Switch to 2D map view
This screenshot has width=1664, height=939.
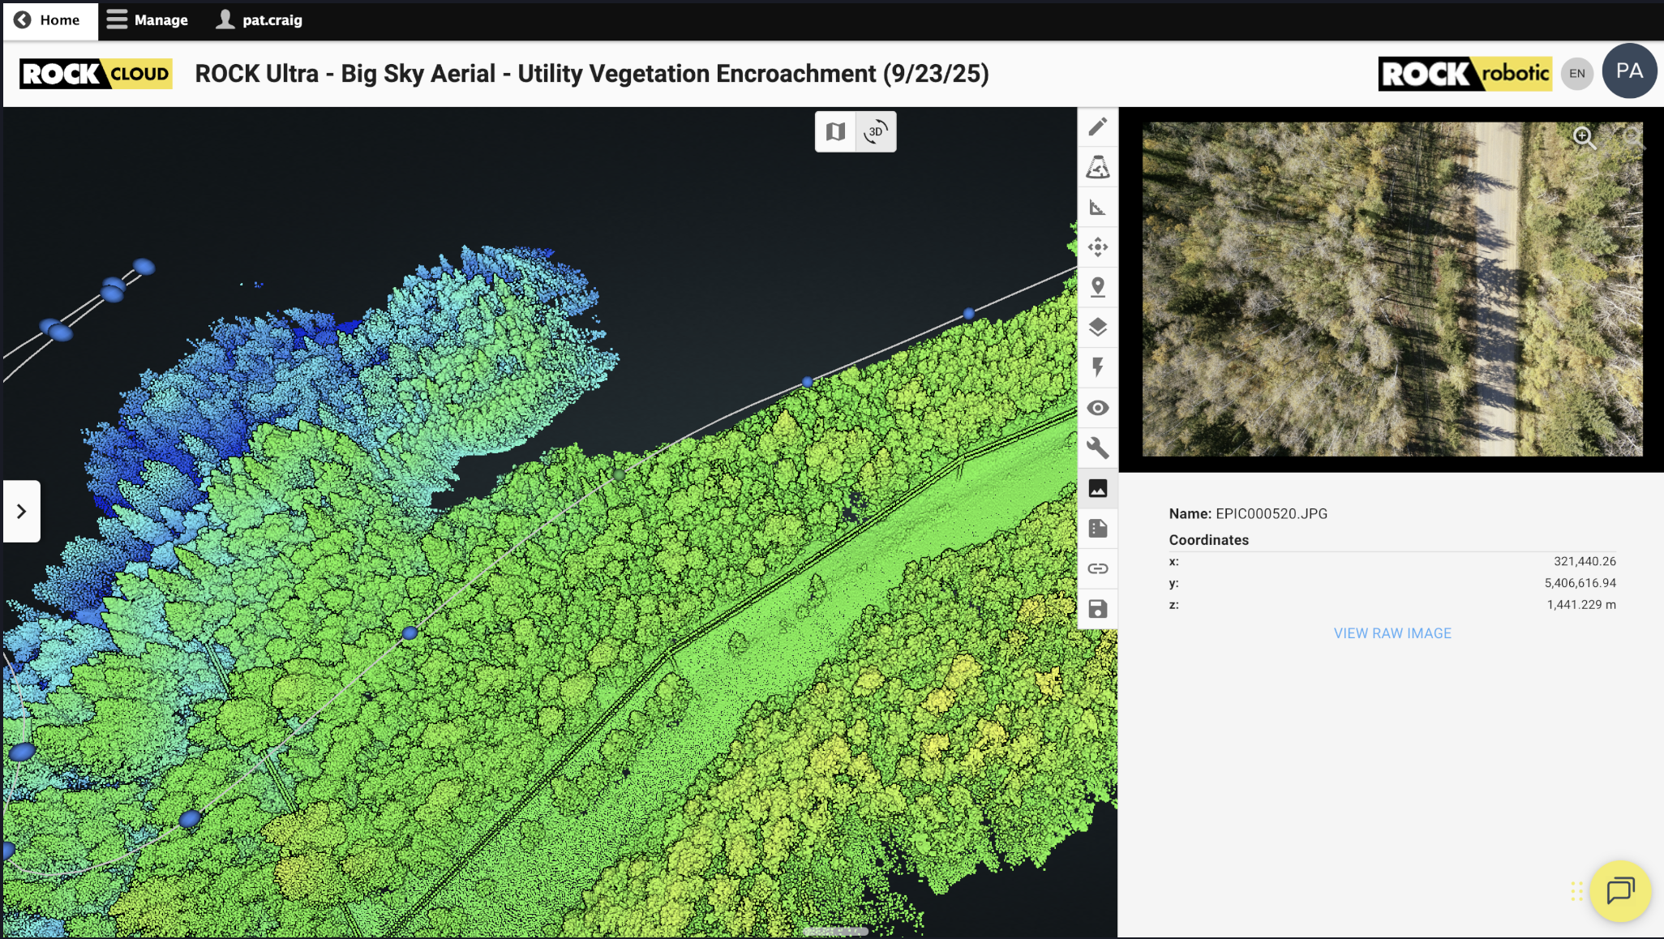pos(835,131)
